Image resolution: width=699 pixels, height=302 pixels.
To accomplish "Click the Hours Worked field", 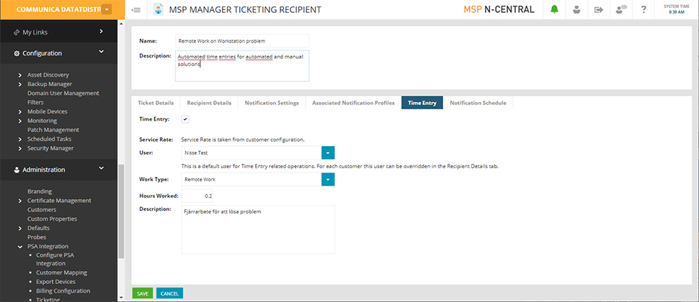I will tap(197, 196).
